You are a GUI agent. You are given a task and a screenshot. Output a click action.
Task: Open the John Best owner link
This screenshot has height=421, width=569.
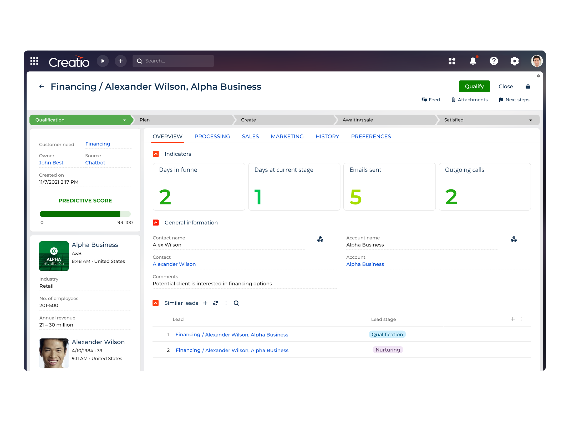pos(51,163)
